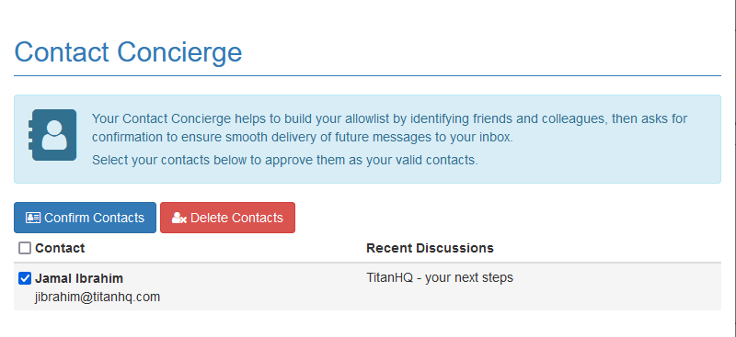Tick the select-all checkbox beside Contact header
This screenshot has width=736, height=337.
pyautogui.click(x=25, y=248)
